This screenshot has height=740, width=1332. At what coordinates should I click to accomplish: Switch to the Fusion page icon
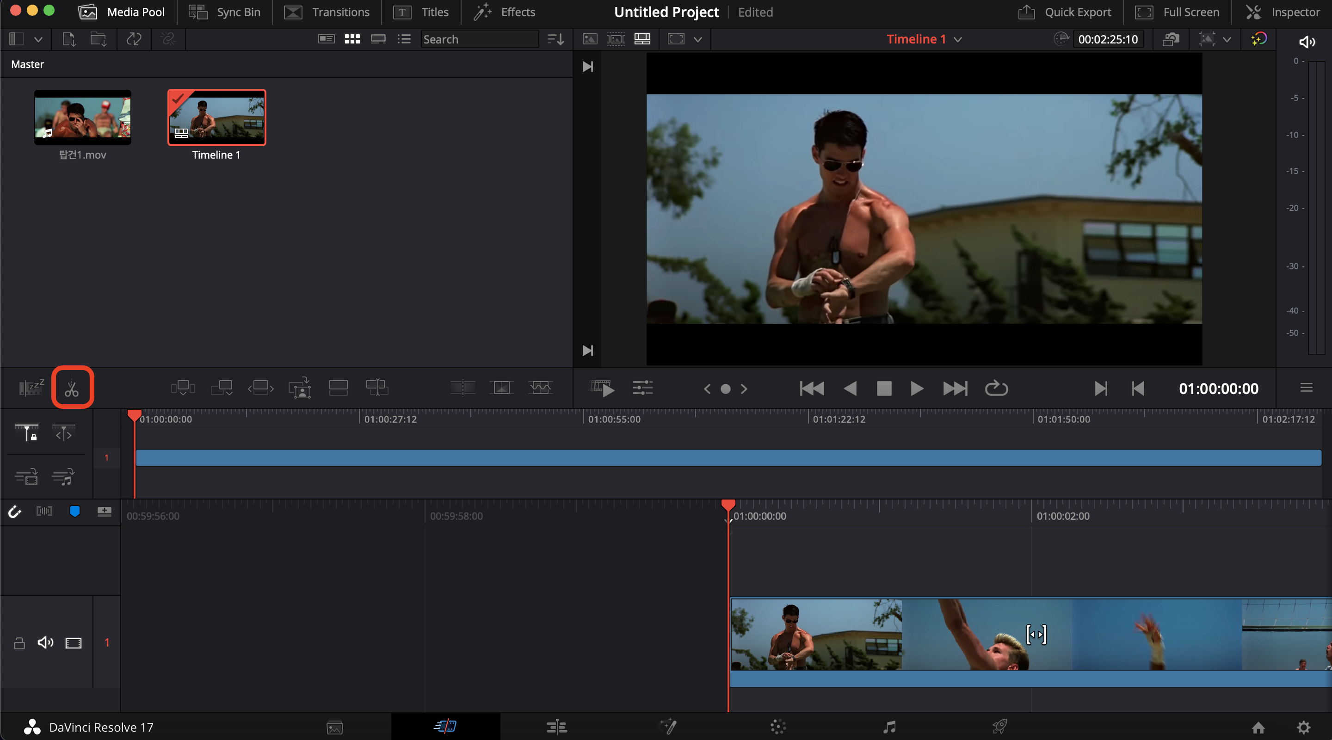[668, 727]
